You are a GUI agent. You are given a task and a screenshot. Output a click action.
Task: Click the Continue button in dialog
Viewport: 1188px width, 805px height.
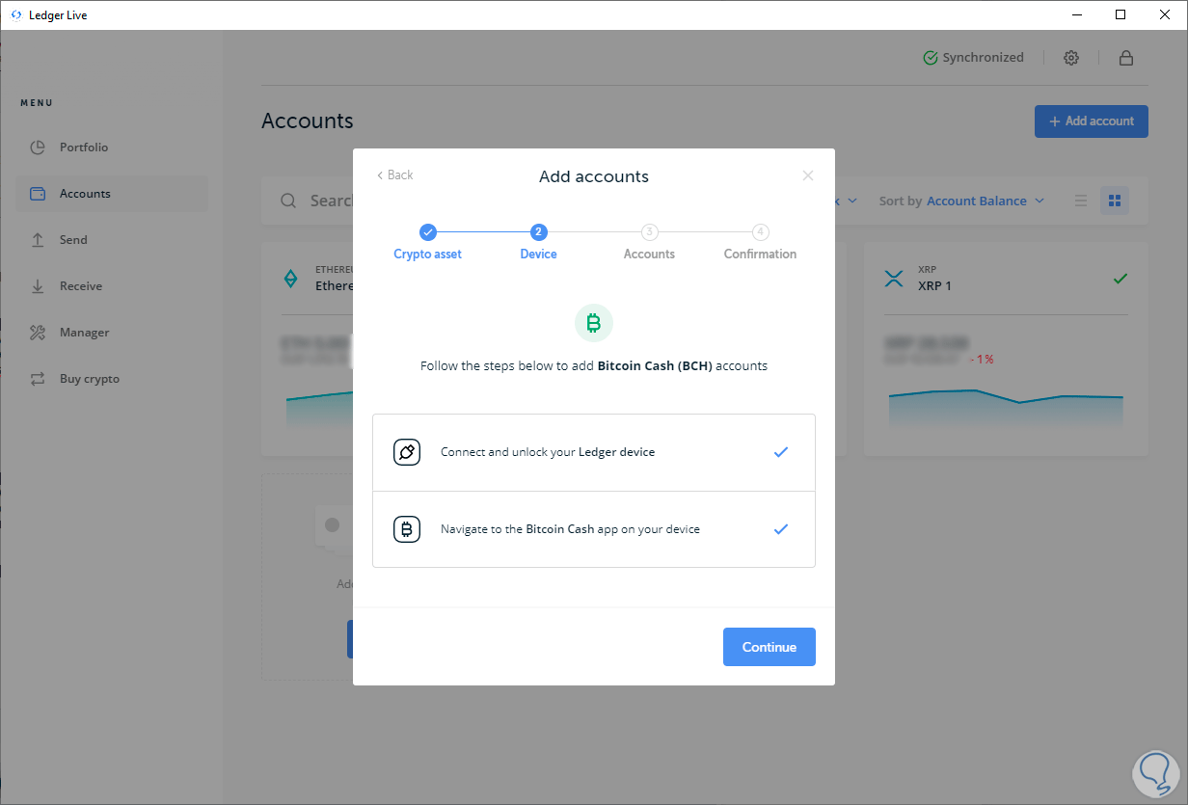[769, 647]
